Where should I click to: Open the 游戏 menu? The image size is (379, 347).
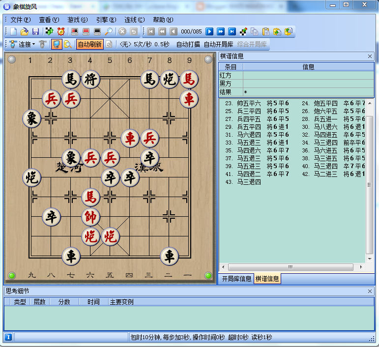[77, 20]
